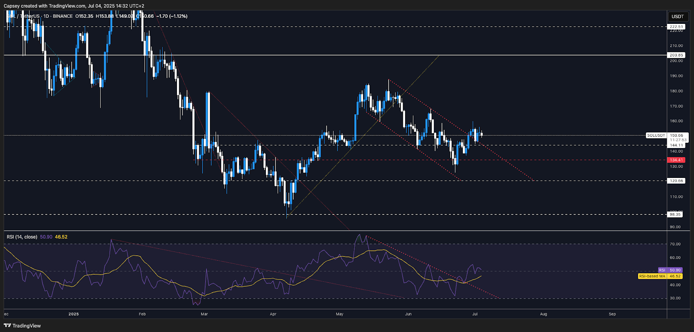Click the purple RSI 50.90 value tag
Image resolution: width=694 pixels, height=332 pixels.
(x=671, y=270)
